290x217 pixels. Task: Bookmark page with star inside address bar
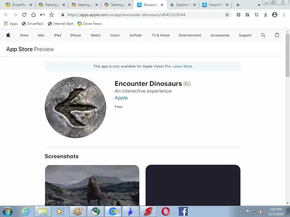pyautogui.click(x=227, y=15)
